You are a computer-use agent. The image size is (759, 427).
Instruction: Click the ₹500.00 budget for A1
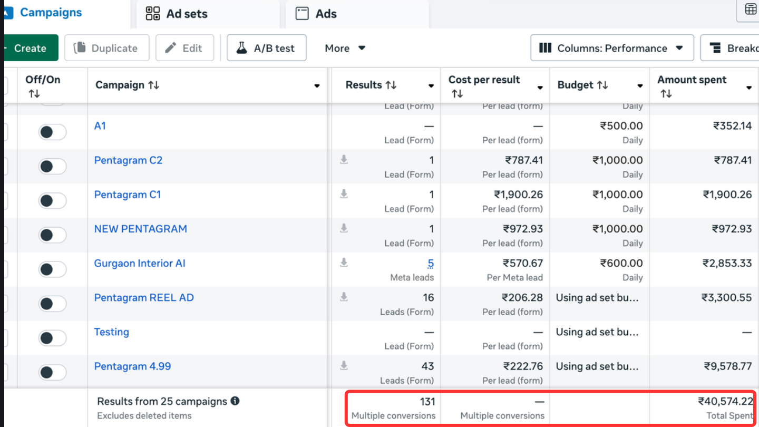point(621,126)
